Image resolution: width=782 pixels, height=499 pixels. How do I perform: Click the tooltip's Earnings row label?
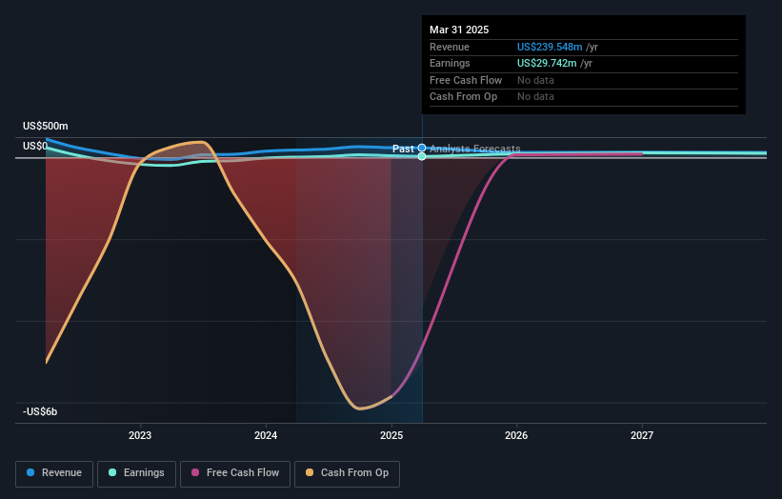[450, 63]
